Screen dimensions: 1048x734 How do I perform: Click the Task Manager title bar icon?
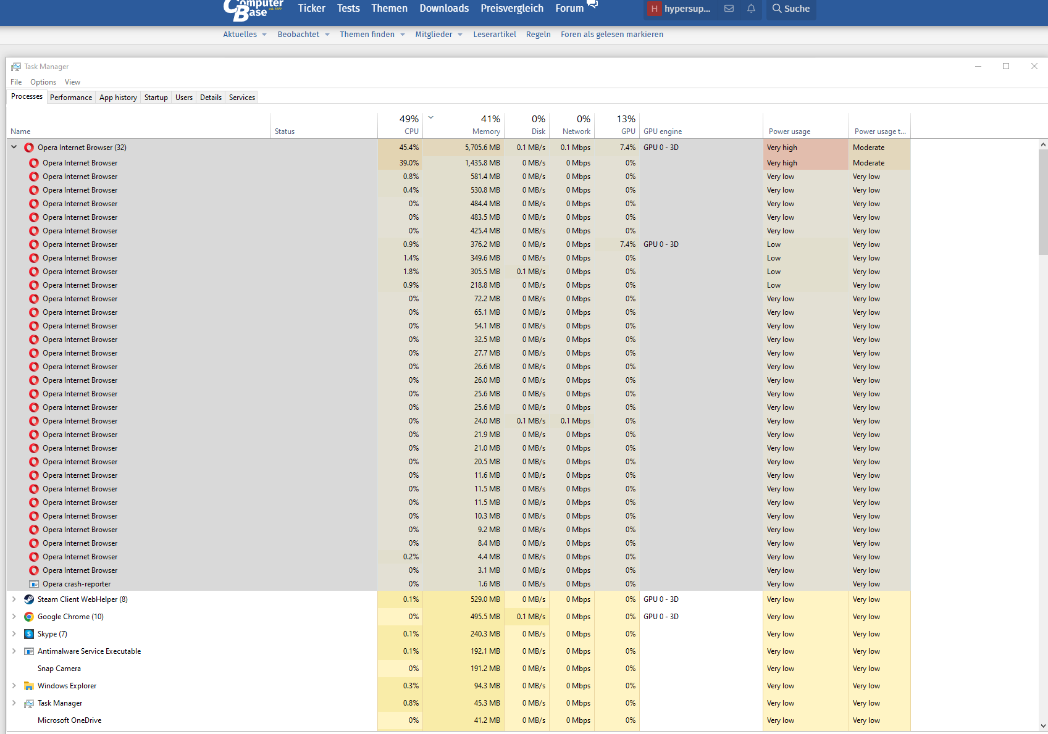(16, 67)
